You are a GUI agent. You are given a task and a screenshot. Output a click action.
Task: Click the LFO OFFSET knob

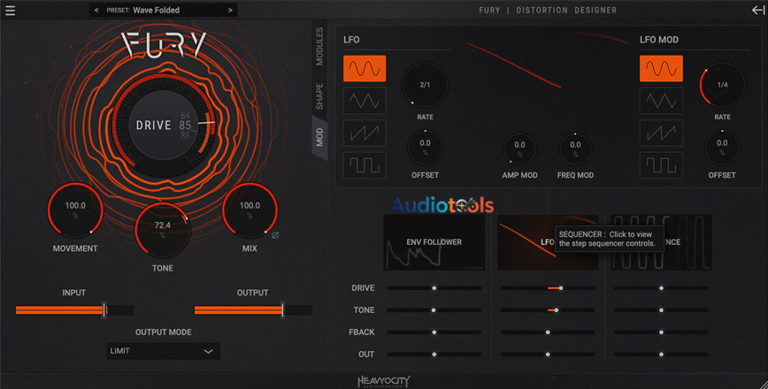click(424, 148)
